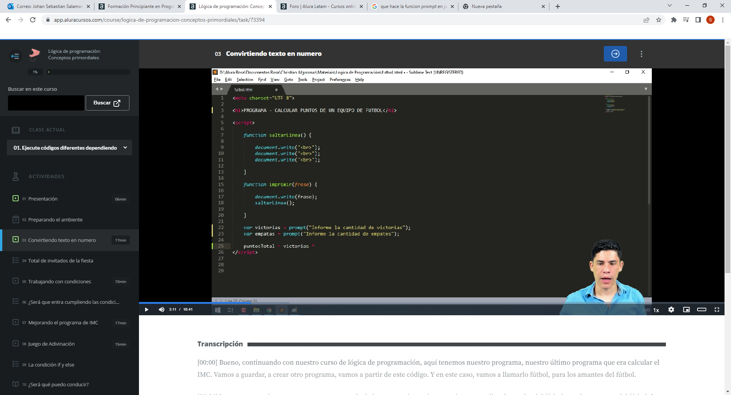Open lesson 05 Trabajando con condiciones

coord(70,281)
